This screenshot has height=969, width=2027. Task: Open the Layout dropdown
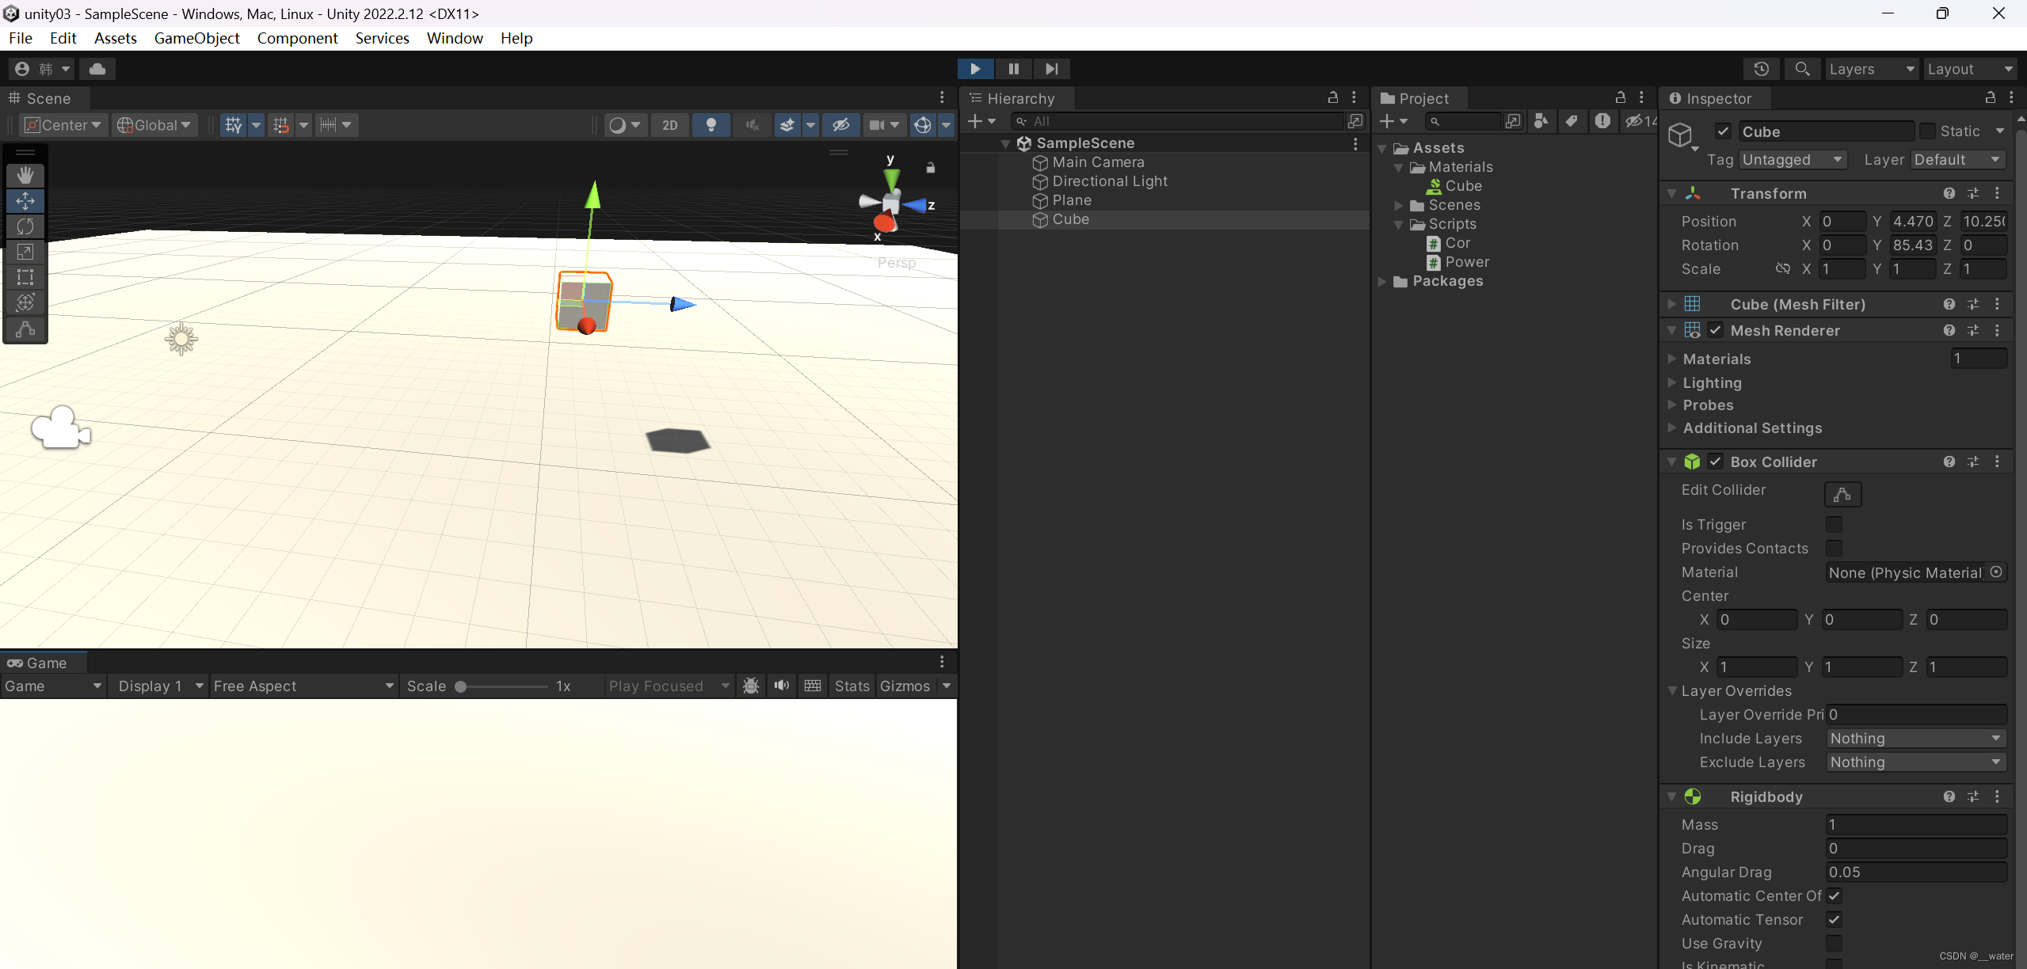coord(1970,69)
